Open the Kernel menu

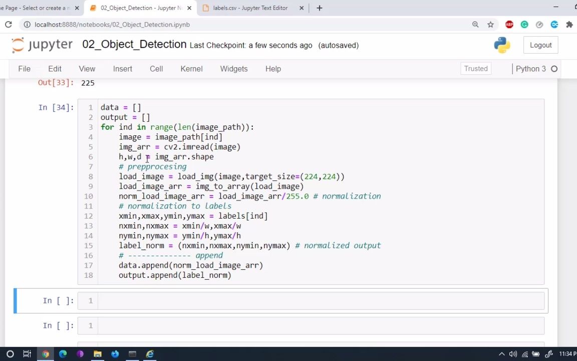191,69
